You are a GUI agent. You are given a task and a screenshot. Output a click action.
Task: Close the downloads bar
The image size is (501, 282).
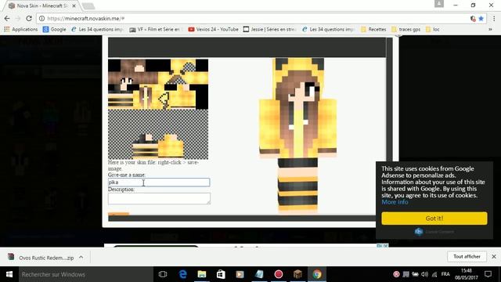point(494,256)
